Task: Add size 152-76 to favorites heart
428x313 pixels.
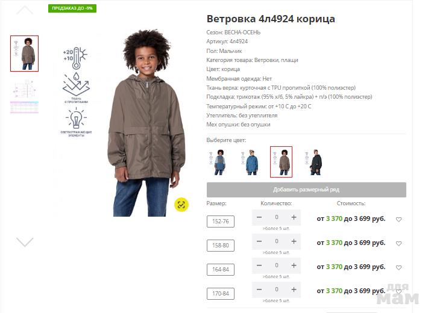Action: click(398, 219)
